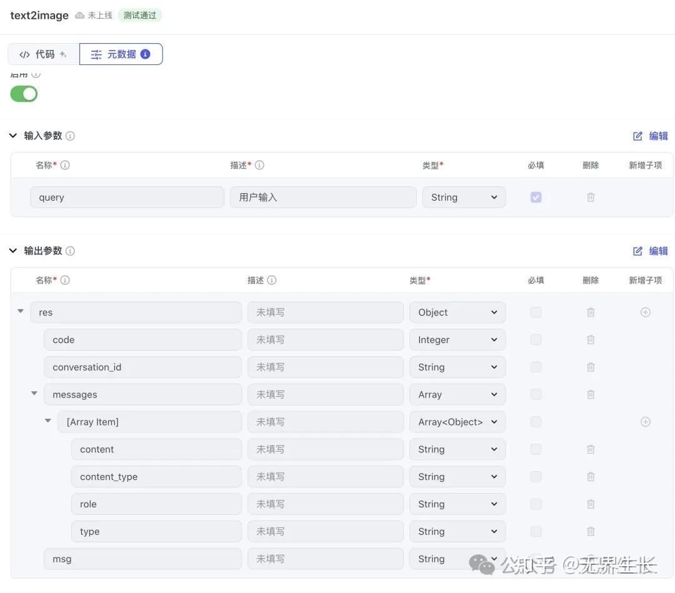Check required box for res

[536, 312]
